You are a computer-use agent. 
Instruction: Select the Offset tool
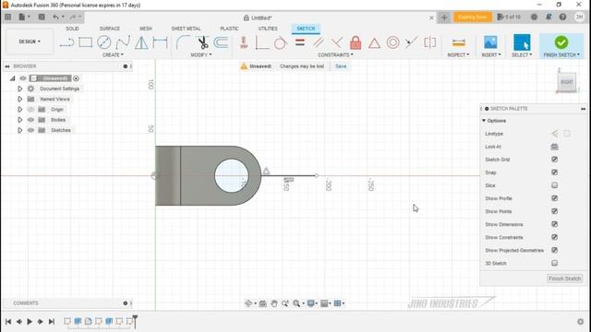(221, 42)
